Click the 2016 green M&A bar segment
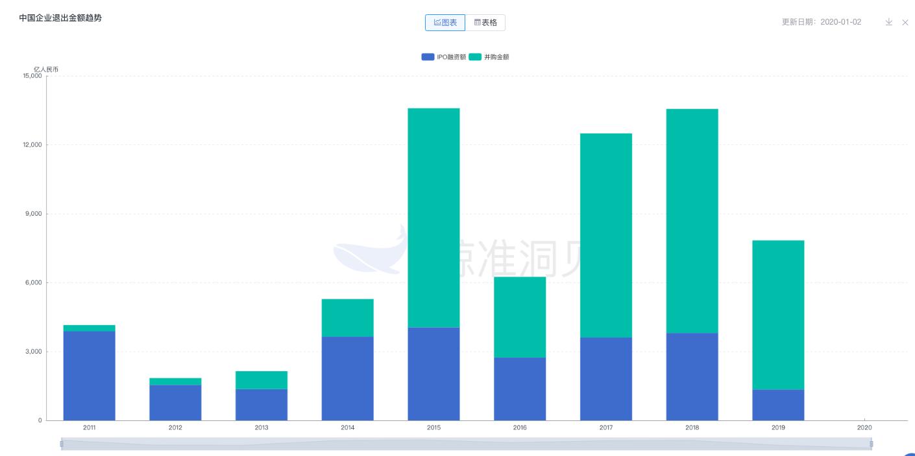915x456 pixels. pos(520,317)
